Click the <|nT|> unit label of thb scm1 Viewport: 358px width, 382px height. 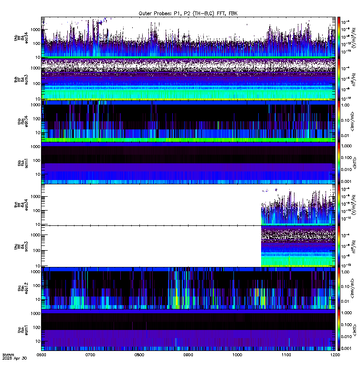pyautogui.click(x=354, y=163)
